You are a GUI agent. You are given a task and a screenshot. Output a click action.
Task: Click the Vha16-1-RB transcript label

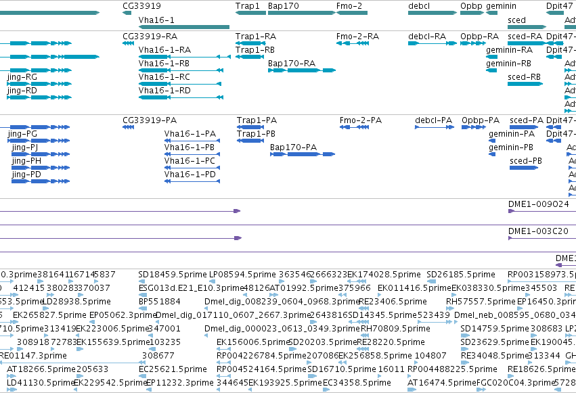(164, 64)
